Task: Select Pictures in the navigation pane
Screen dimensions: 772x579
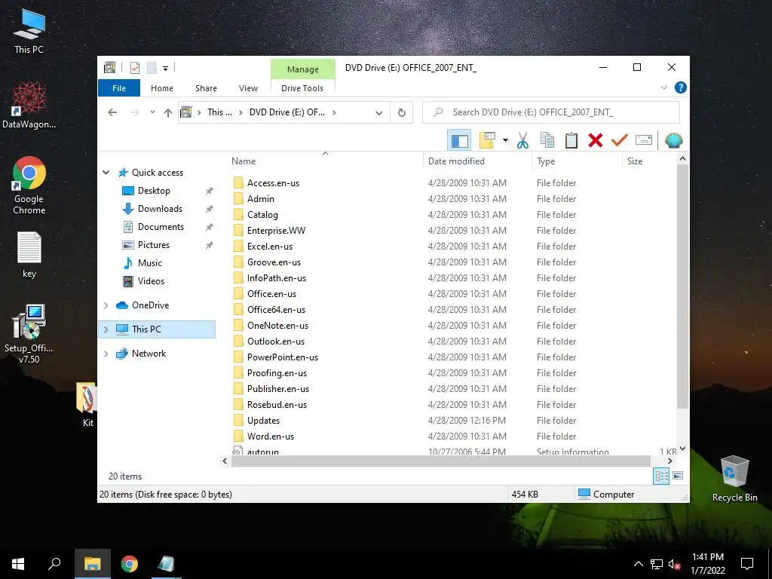Action: pos(153,245)
